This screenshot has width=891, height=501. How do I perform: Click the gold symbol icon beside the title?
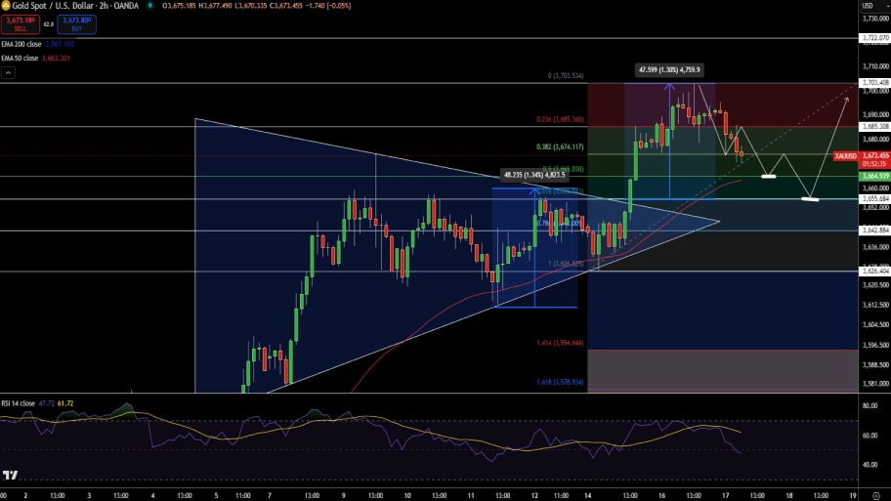[x=6, y=6]
